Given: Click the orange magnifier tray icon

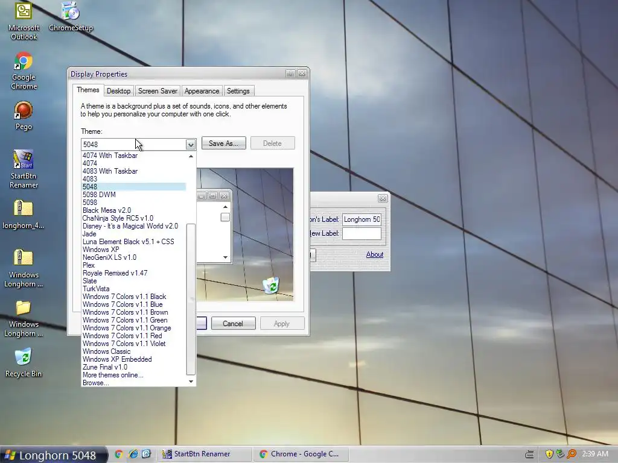Looking at the screenshot, I should (572, 455).
